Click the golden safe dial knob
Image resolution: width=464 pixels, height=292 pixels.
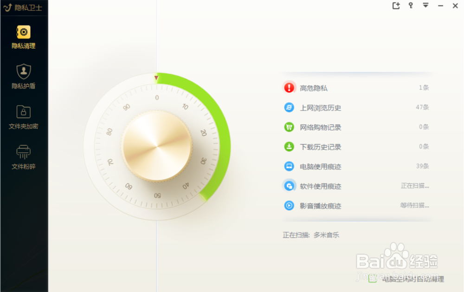[x=157, y=146]
